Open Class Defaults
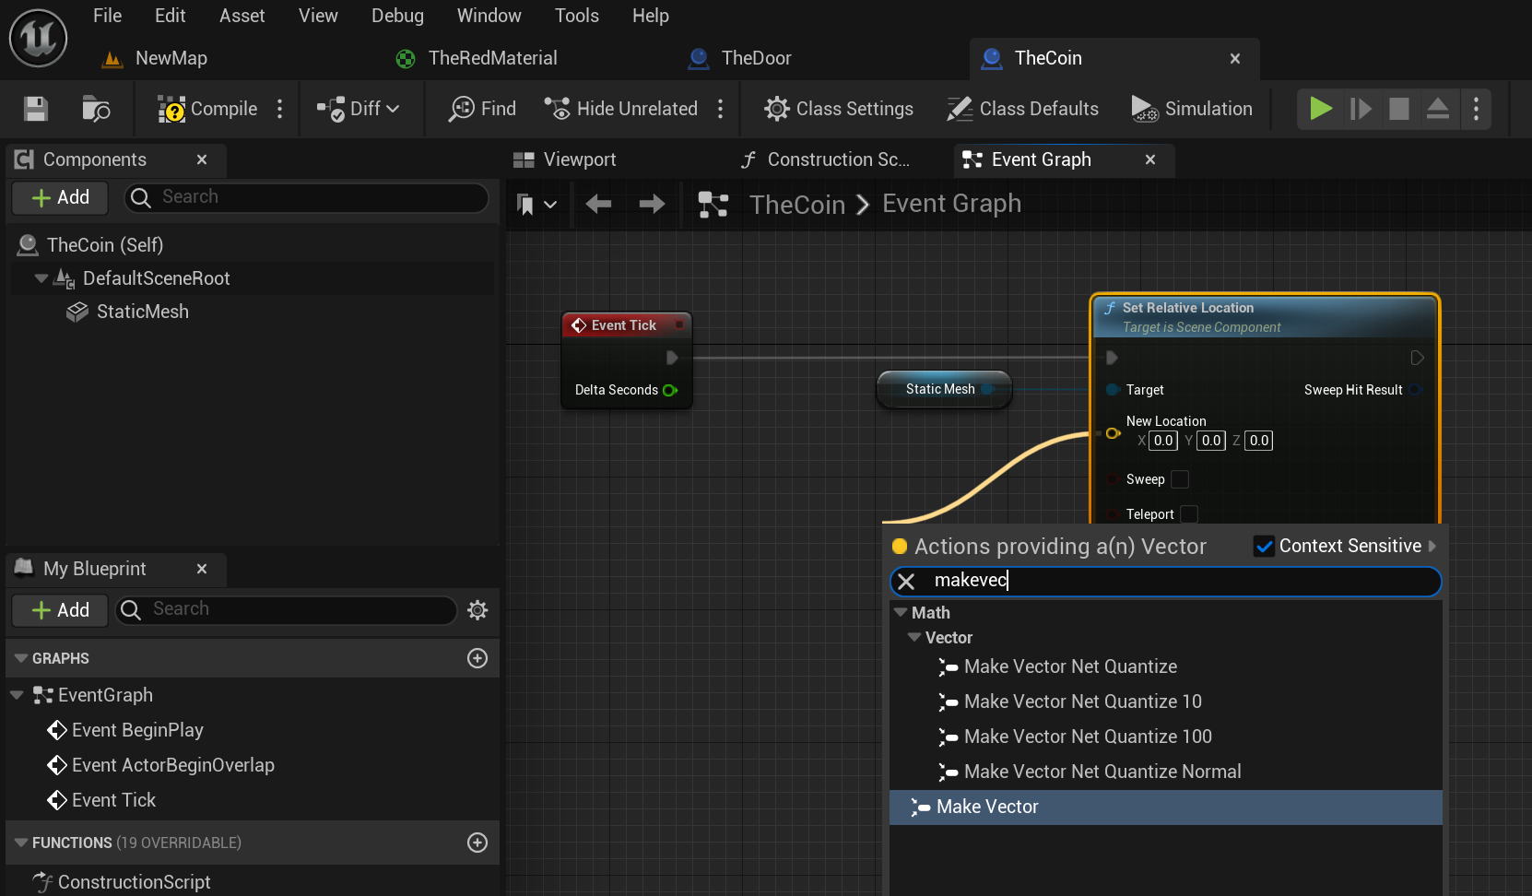 coord(1023,109)
